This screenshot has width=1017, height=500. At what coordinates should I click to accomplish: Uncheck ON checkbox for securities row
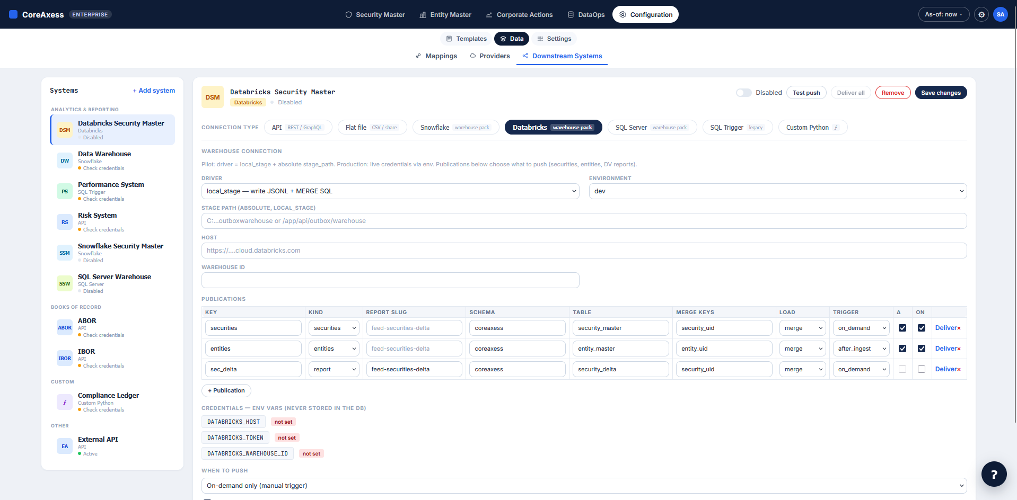coord(922,328)
